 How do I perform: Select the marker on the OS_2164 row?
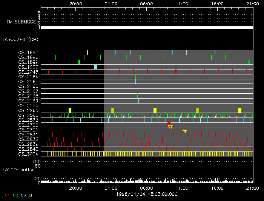coord(135,77)
